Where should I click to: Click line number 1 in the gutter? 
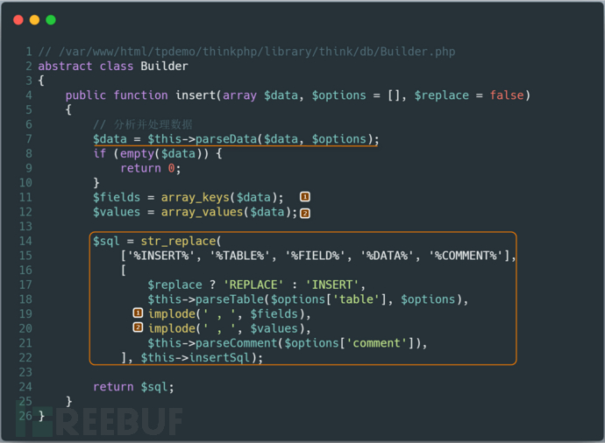coord(29,52)
